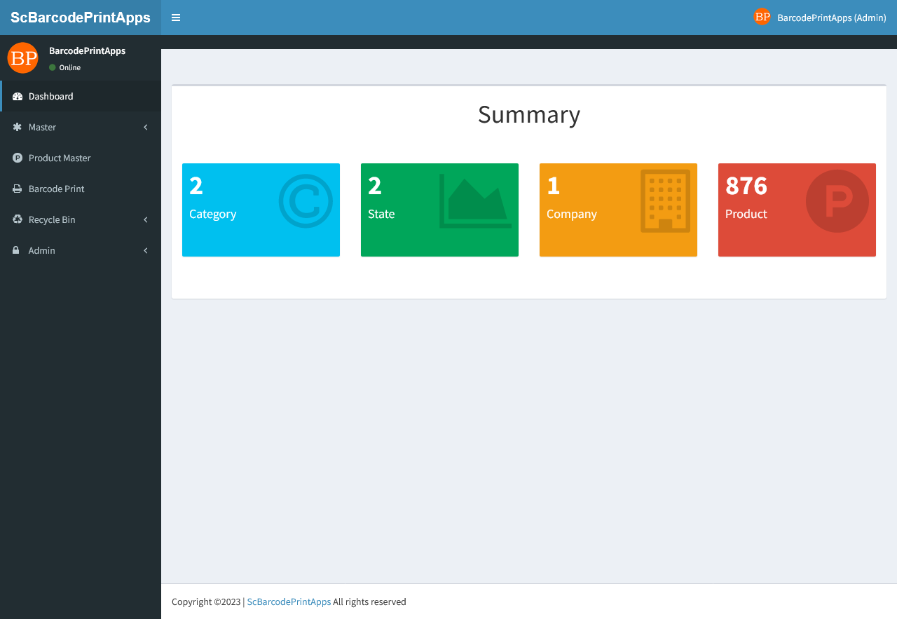Click the copyright icon on Category card
Image resolution: width=897 pixels, height=619 pixels.
(x=306, y=201)
